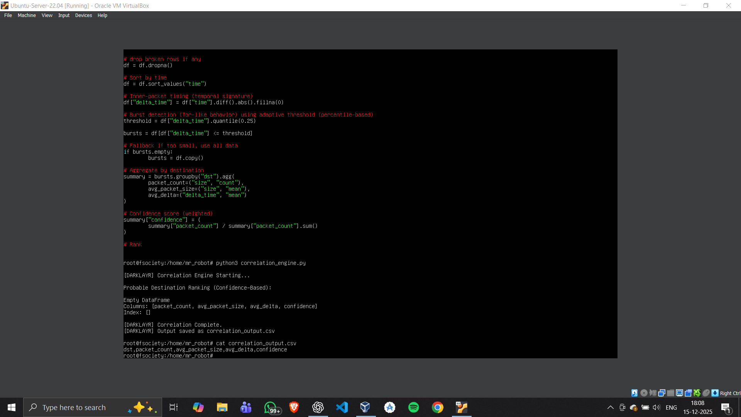
Task: Click the optical disk indicator icon
Action: [644, 393]
